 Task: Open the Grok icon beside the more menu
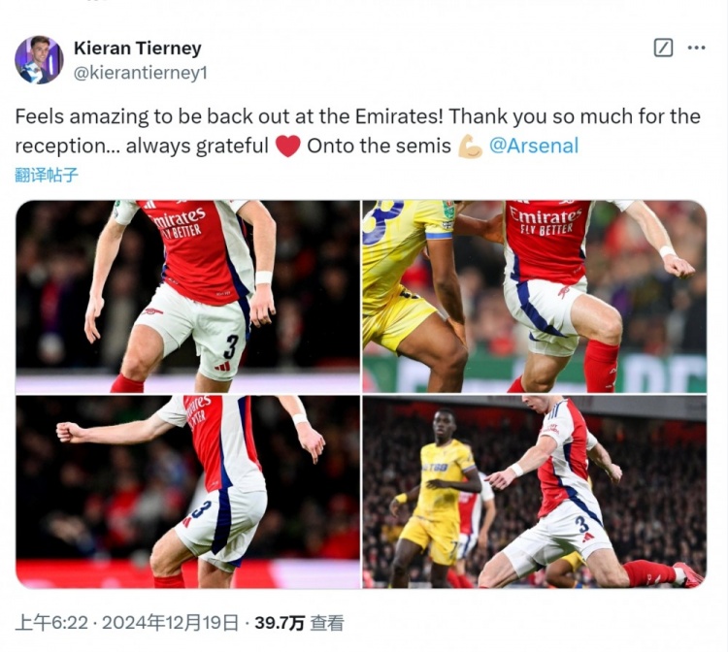pyautogui.click(x=664, y=48)
